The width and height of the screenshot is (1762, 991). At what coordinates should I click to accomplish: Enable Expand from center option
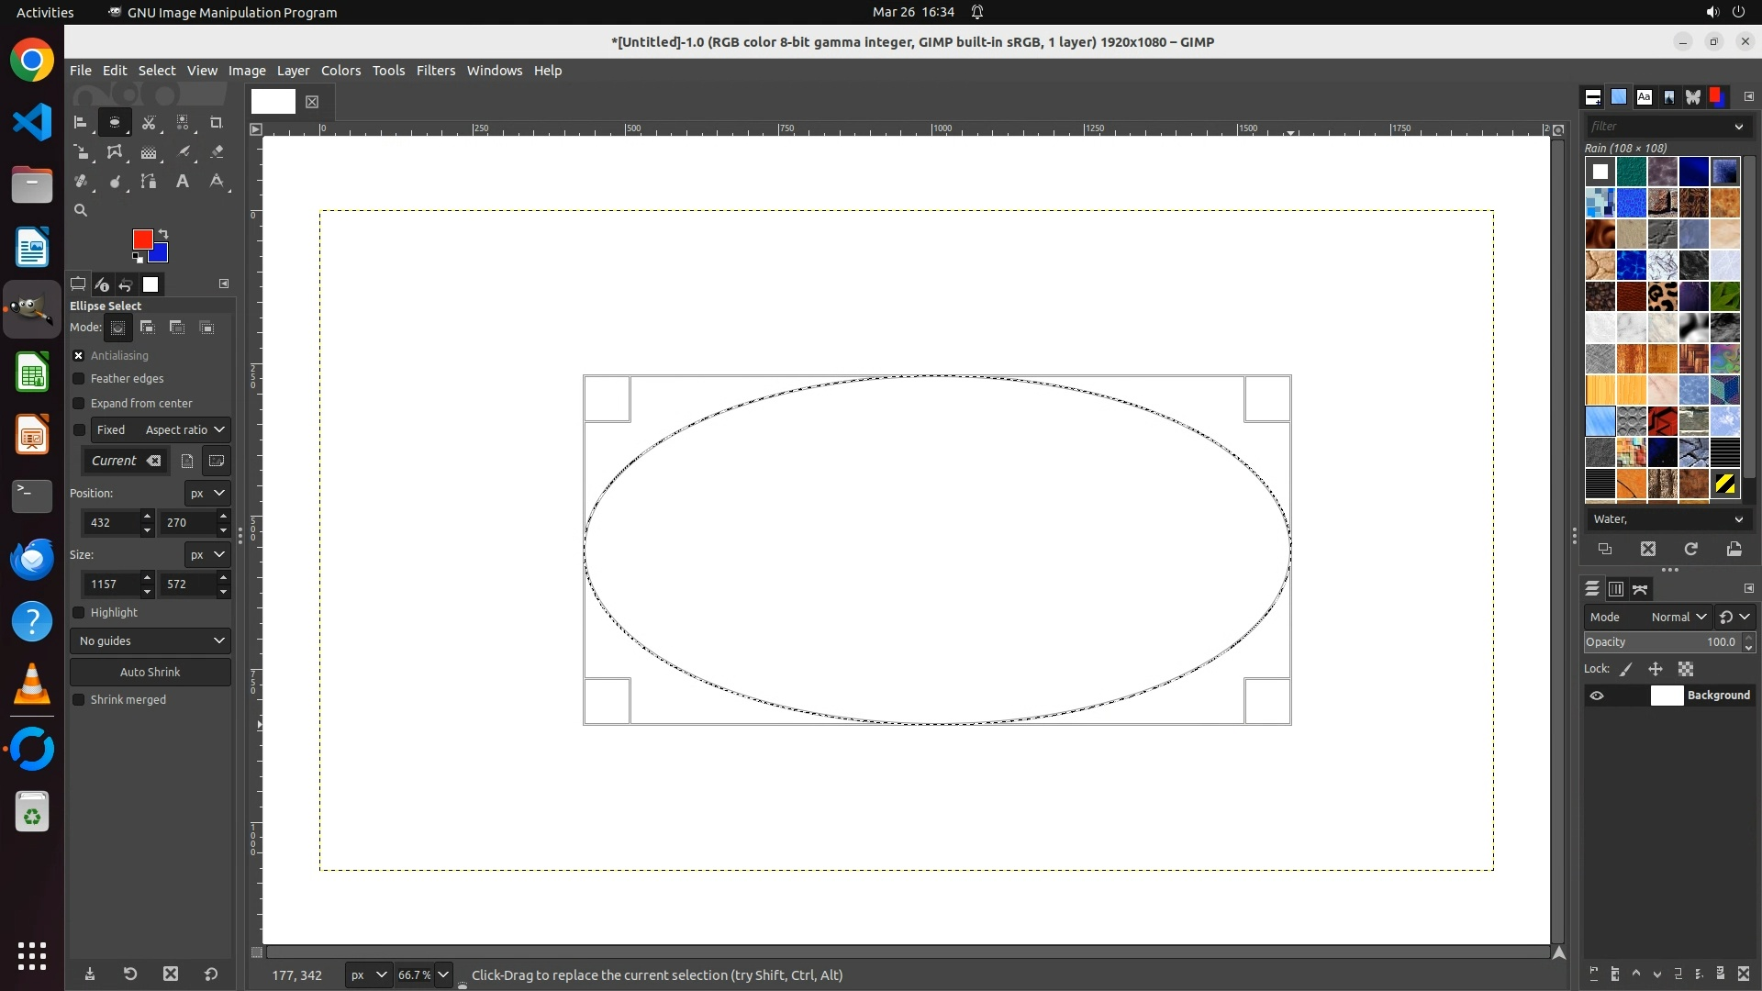pos(79,404)
